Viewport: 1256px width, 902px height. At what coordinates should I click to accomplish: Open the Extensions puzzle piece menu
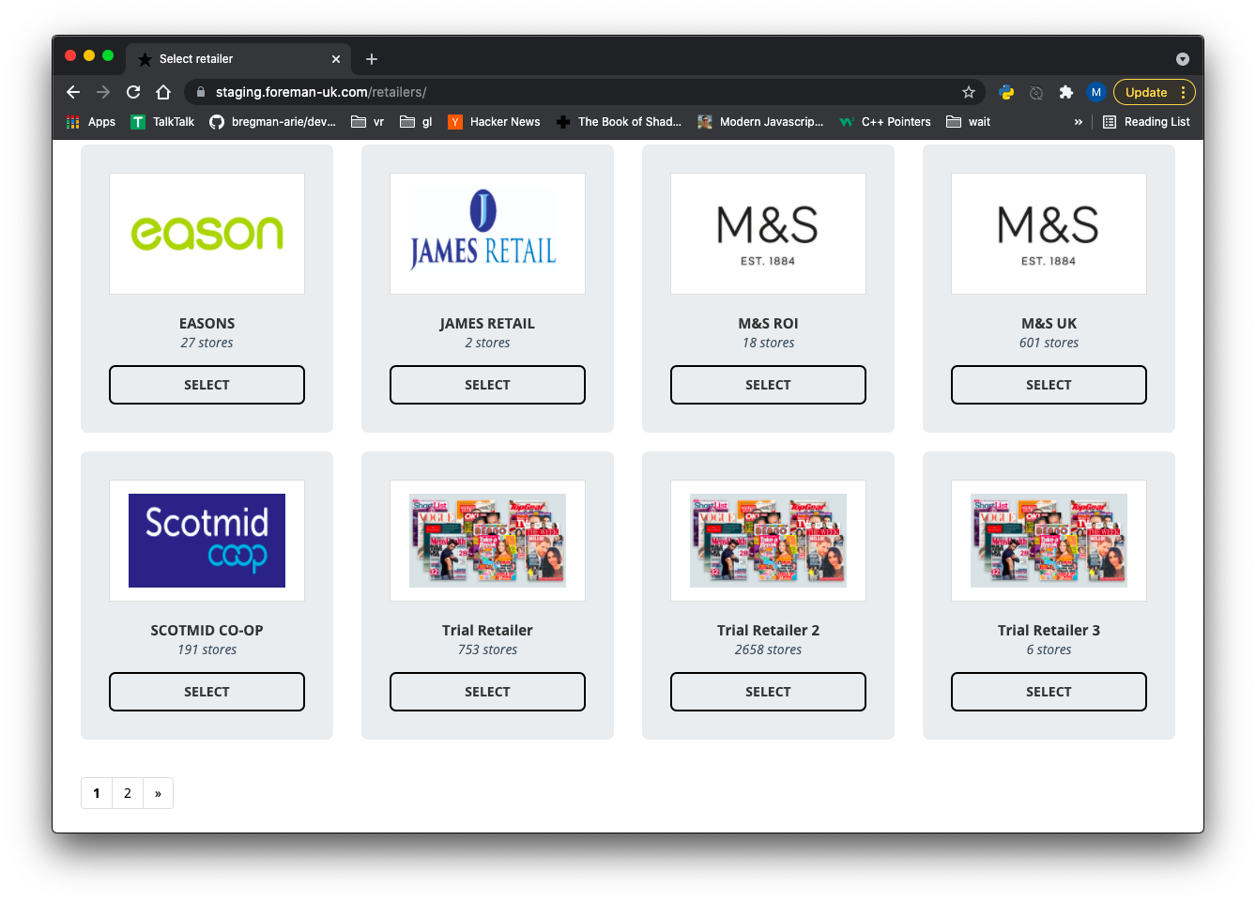[1066, 92]
